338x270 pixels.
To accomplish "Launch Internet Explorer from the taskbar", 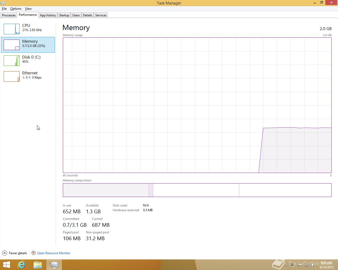I will tap(21, 265).
